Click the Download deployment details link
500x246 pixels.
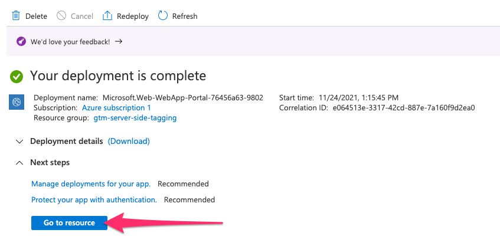click(129, 141)
